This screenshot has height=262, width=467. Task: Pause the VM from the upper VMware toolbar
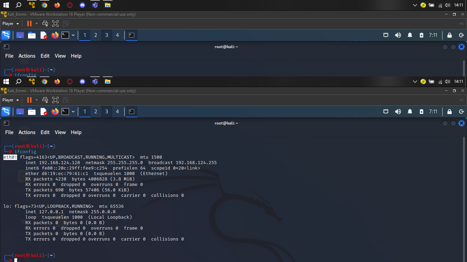(x=29, y=24)
